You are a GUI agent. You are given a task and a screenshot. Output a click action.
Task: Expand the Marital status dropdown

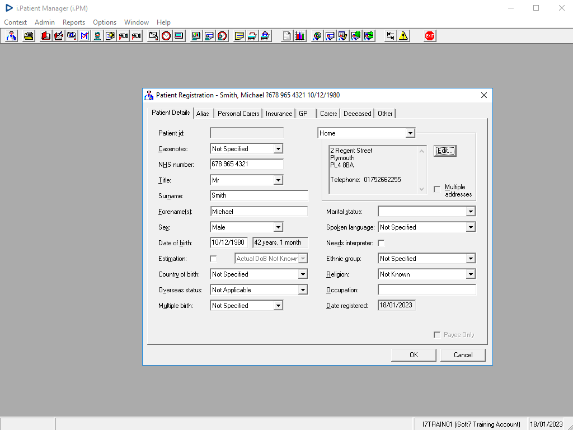[471, 211]
